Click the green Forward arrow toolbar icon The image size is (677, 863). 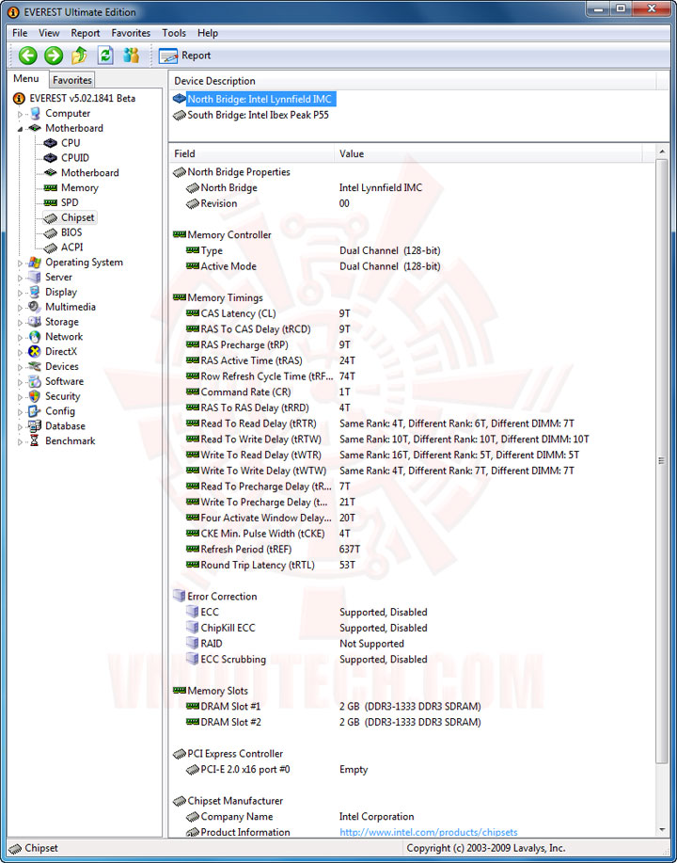point(54,55)
